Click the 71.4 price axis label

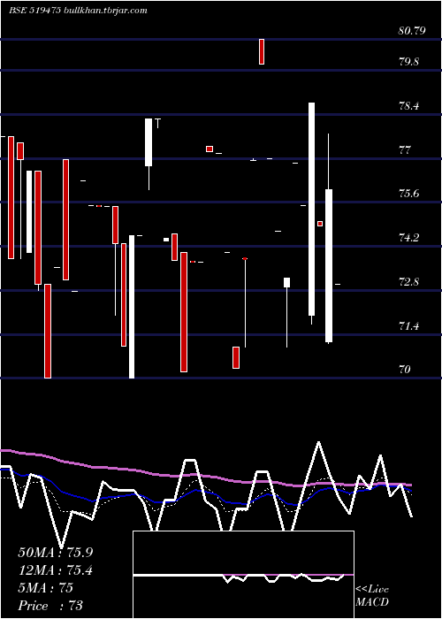click(408, 326)
